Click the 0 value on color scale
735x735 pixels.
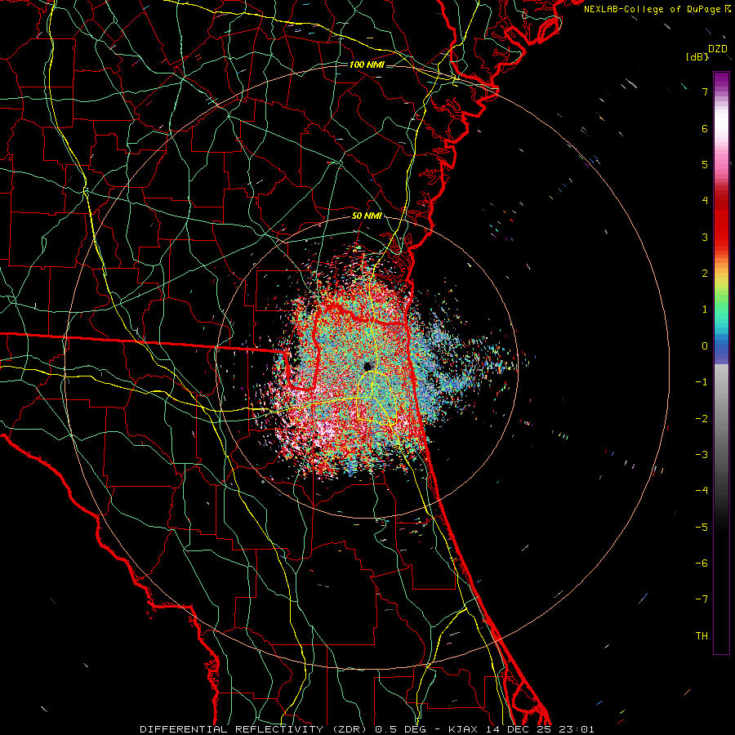[705, 346]
